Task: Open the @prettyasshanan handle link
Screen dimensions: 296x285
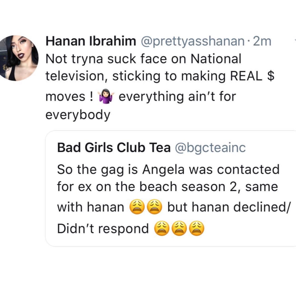Action: click(192, 41)
